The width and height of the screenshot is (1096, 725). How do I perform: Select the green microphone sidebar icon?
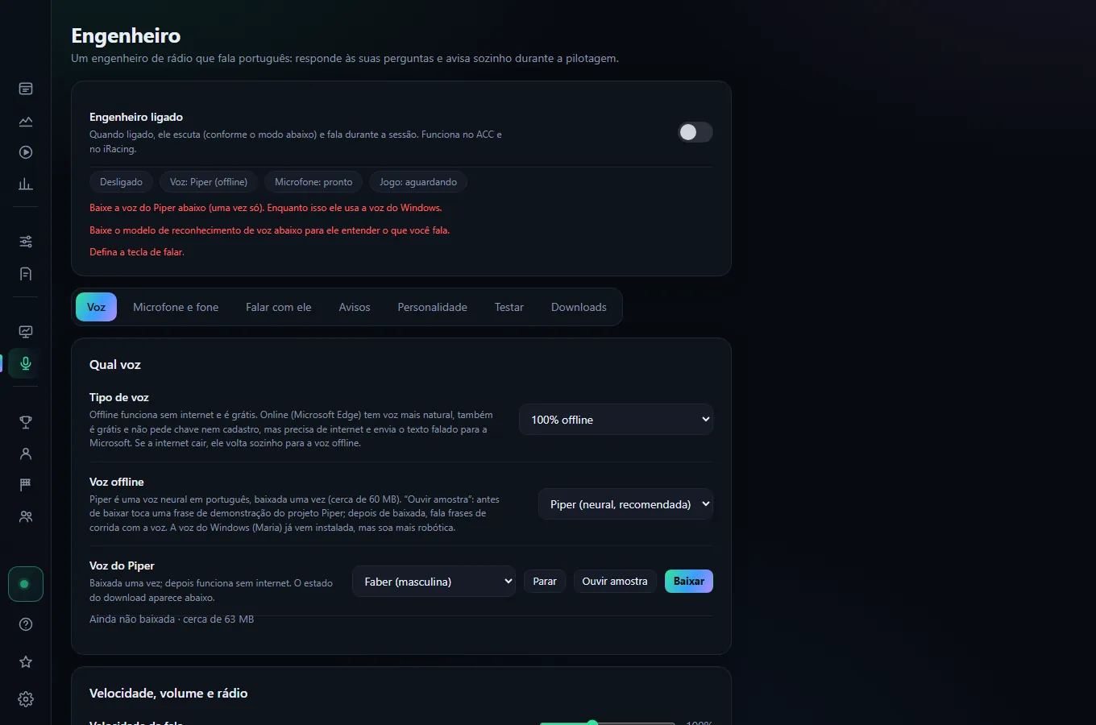(x=26, y=363)
